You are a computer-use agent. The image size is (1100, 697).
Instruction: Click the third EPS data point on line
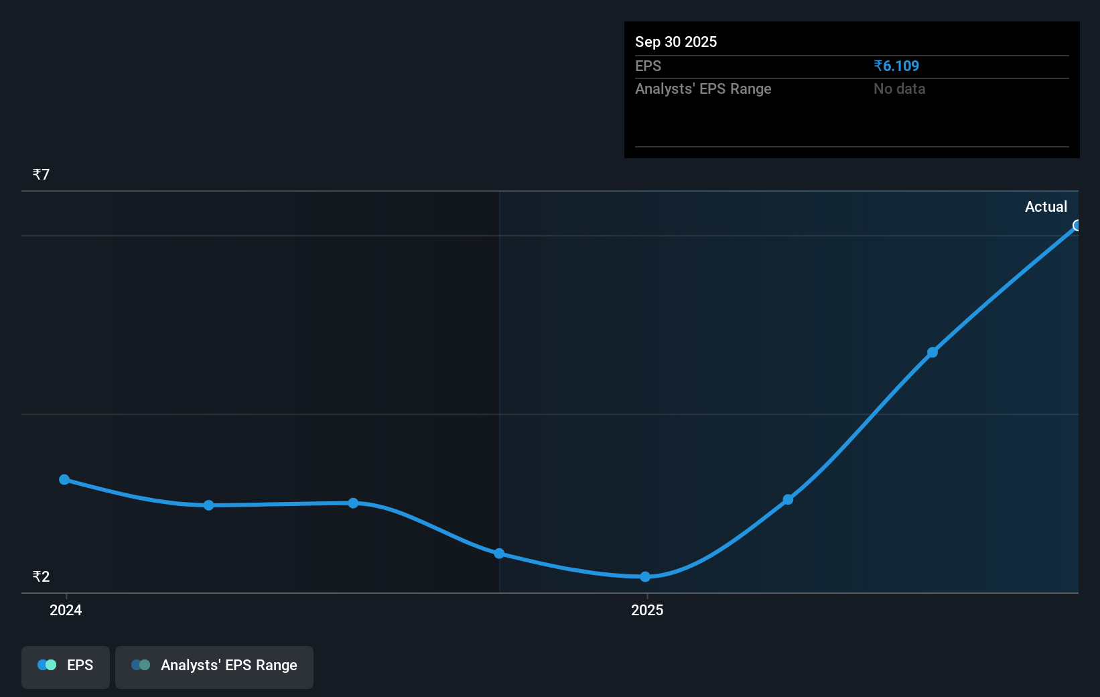[x=353, y=503]
